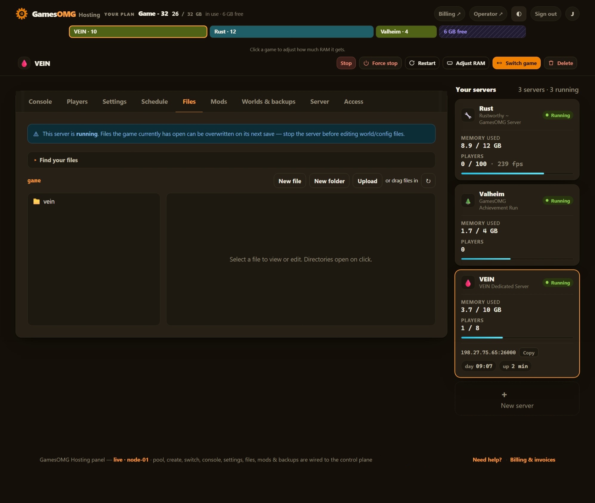Click the VEIN droplet icon in servers list

tap(468, 283)
